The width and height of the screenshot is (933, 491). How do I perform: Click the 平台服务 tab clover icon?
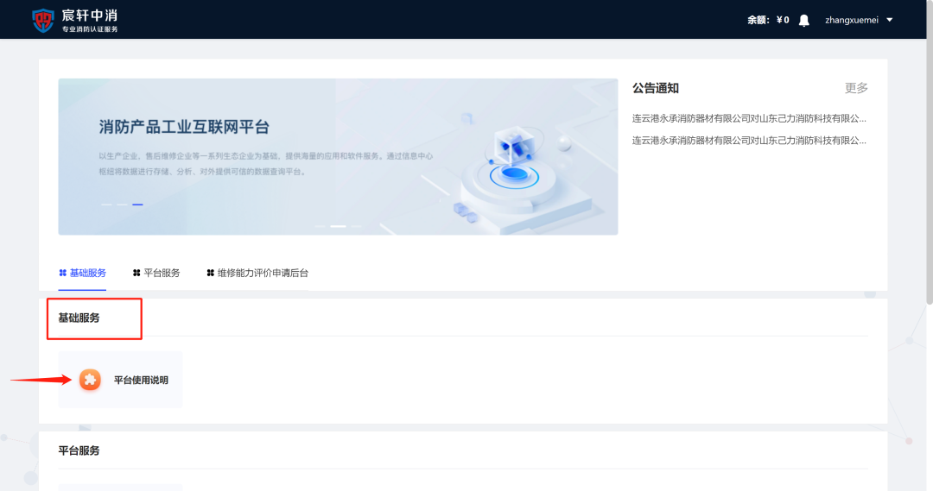136,273
